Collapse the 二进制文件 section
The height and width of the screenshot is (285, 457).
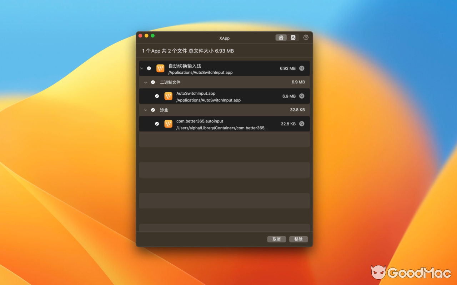(146, 82)
